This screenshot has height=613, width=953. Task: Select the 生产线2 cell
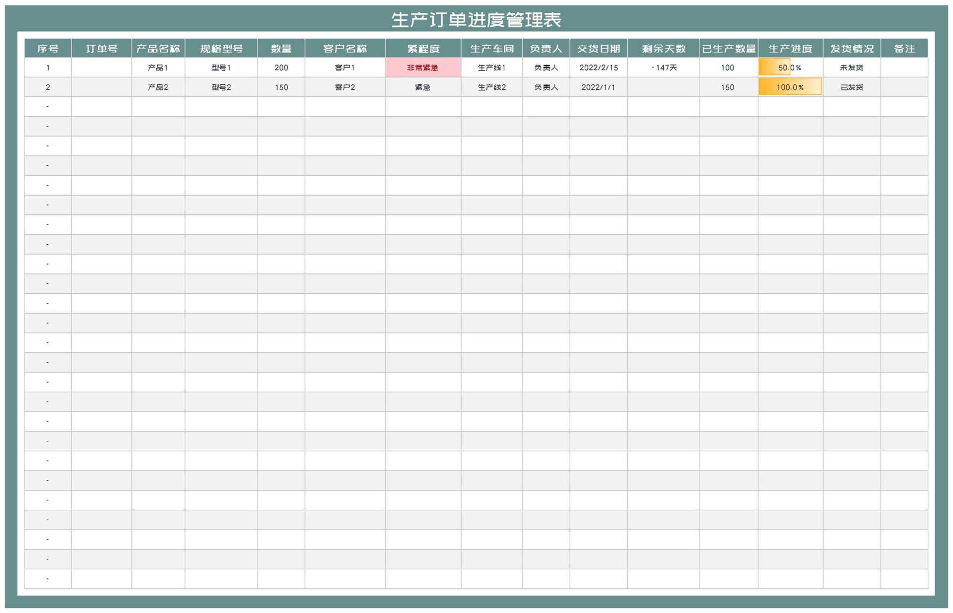492,87
